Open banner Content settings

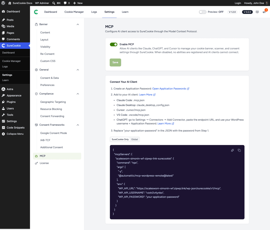pyautogui.click(x=45, y=32)
